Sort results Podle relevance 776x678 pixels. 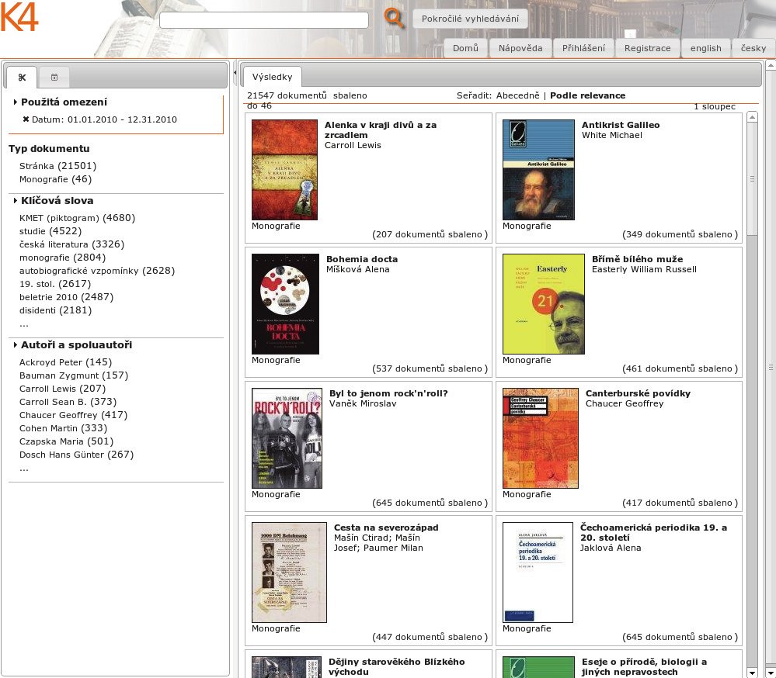tap(587, 95)
